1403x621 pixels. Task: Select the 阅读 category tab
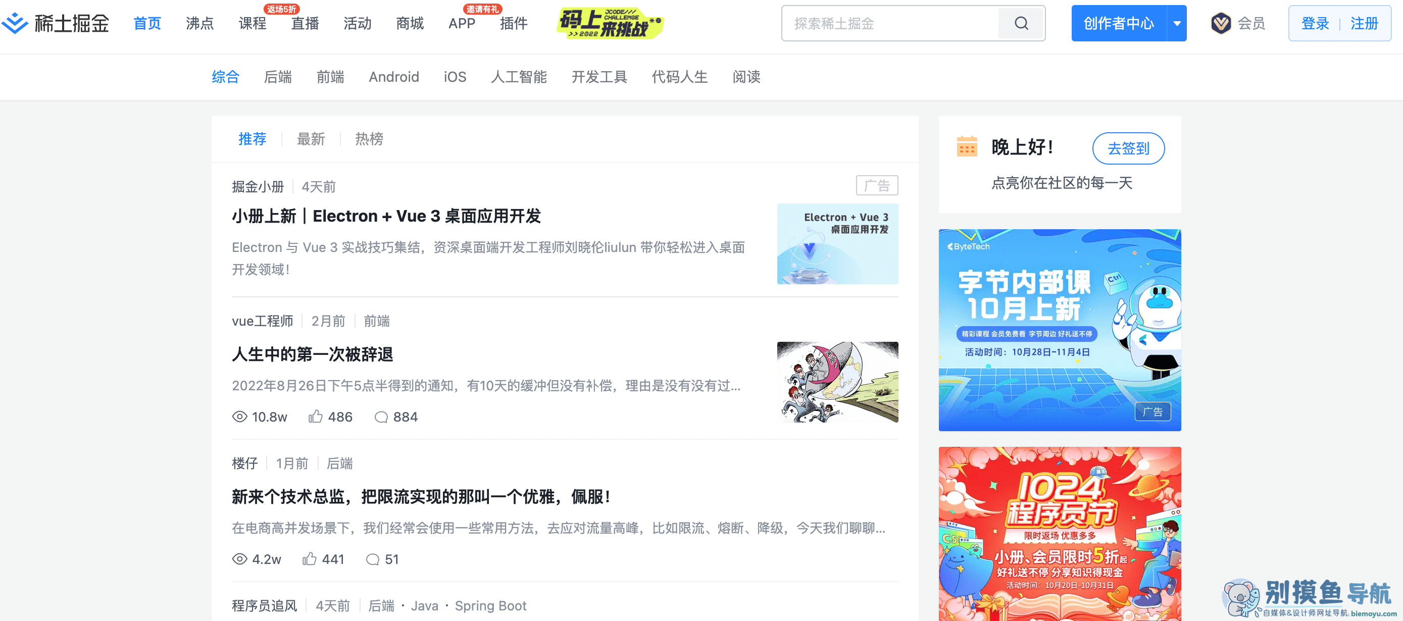(x=746, y=77)
